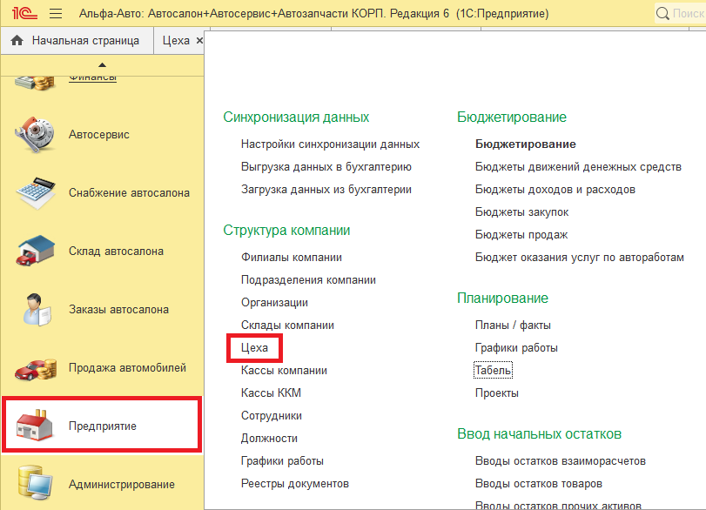Open Подразделения компании

point(308,279)
